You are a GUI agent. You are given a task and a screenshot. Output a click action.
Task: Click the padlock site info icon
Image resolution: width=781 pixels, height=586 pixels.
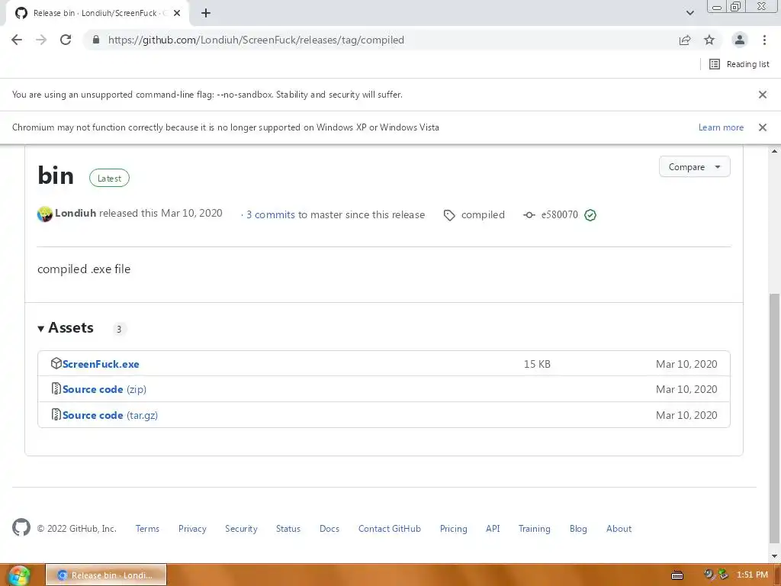click(x=96, y=40)
